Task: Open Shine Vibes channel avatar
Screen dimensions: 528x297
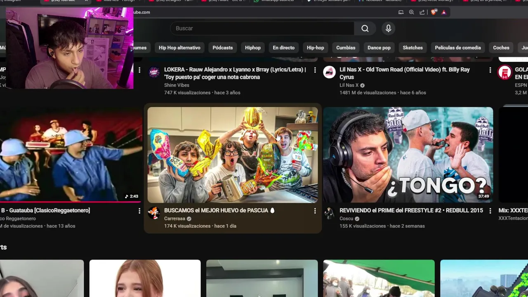Action: coord(154,72)
